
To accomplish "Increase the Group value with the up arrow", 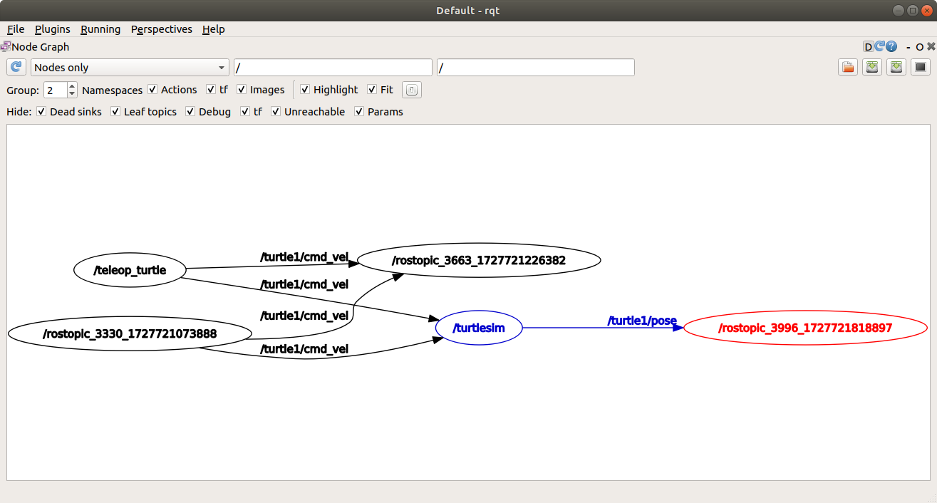I will pos(71,85).
